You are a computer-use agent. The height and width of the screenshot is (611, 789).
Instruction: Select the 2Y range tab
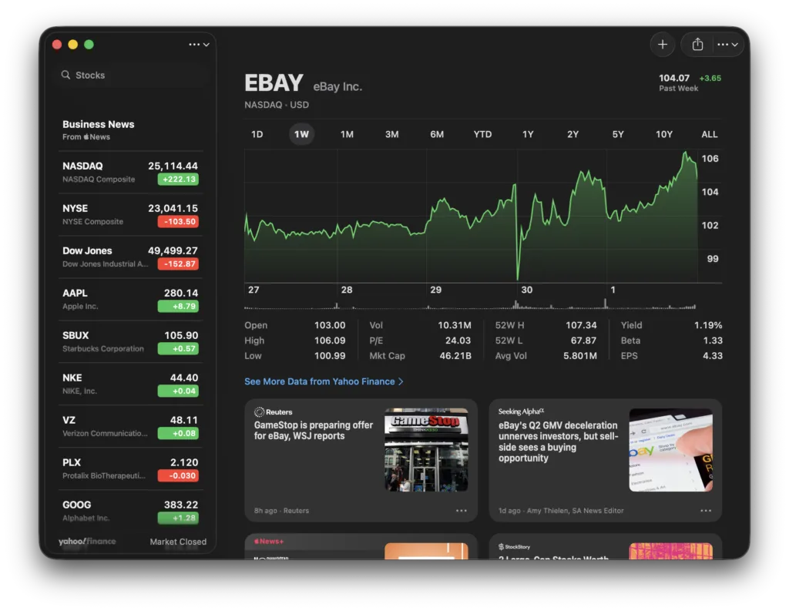(572, 134)
